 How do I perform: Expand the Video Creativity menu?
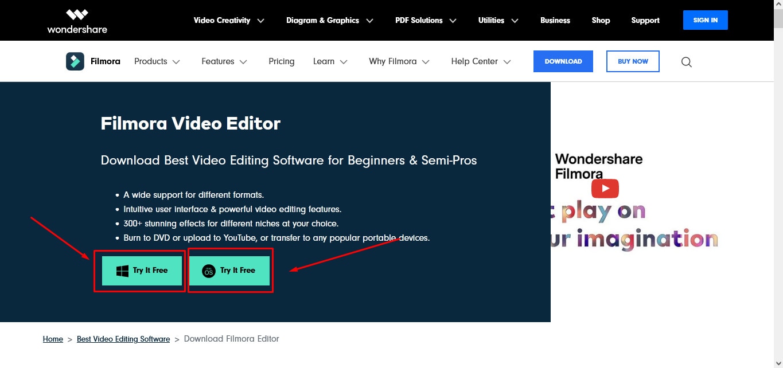[x=228, y=21]
